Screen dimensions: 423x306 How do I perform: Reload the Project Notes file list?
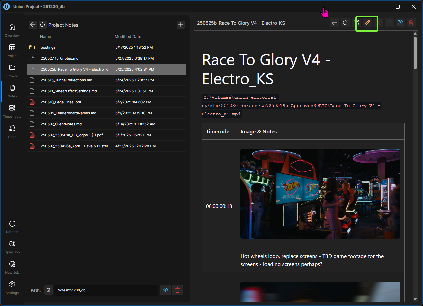point(42,25)
